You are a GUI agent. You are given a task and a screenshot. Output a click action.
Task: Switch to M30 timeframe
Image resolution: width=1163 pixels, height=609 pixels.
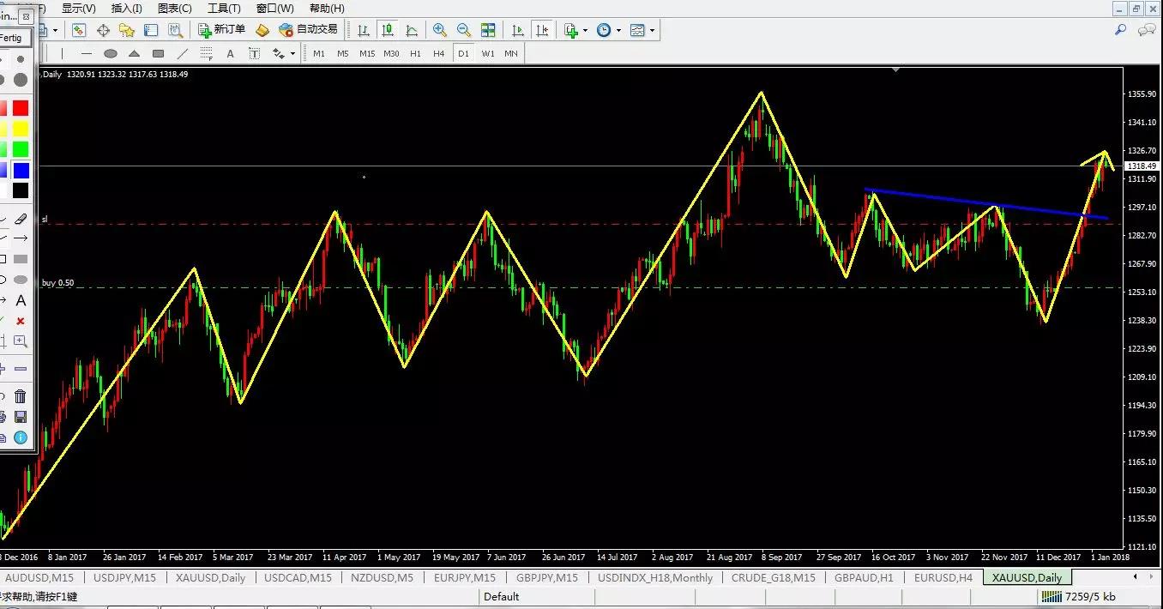pyautogui.click(x=391, y=53)
